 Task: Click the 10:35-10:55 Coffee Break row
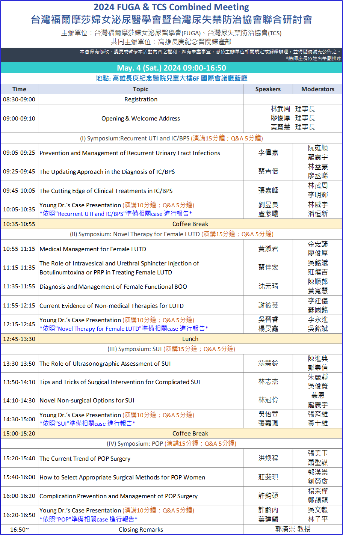tap(190, 224)
